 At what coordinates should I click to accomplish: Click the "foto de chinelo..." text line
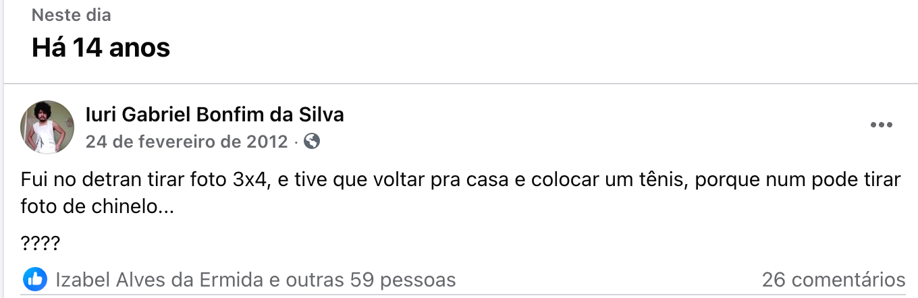click(x=97, y=207)
